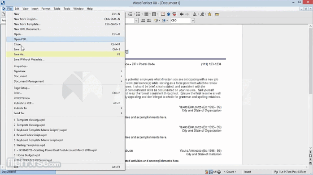Choose Open PDF... from File menu

tap(65, 39)
